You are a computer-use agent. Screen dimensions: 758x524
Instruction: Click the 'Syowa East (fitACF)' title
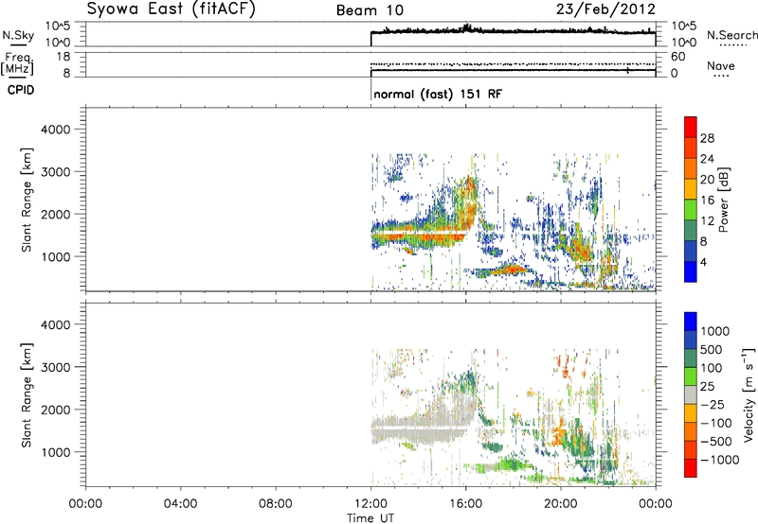171,9
